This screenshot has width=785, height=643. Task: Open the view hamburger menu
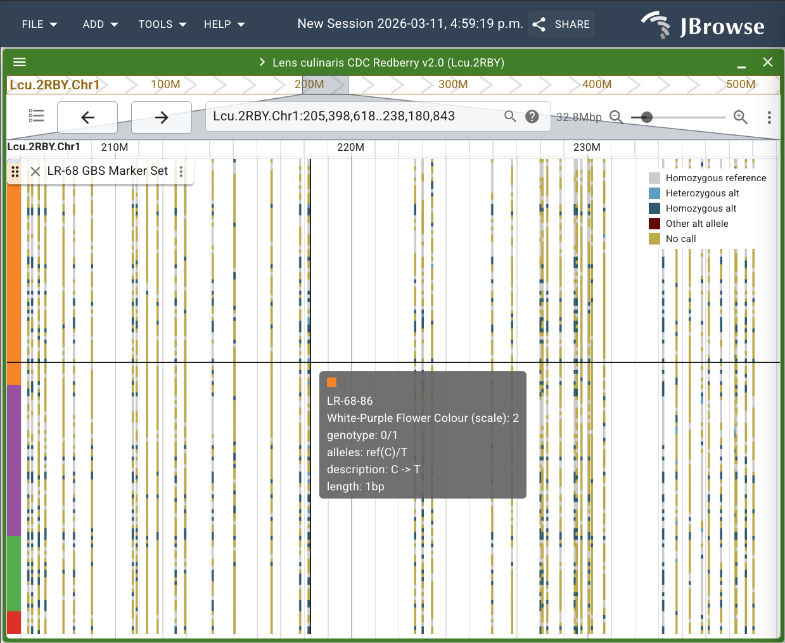pos(20,62)
